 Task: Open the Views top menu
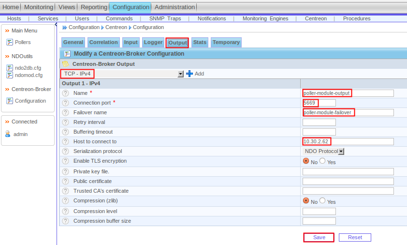pyautogui.click(x=67, y=7)
